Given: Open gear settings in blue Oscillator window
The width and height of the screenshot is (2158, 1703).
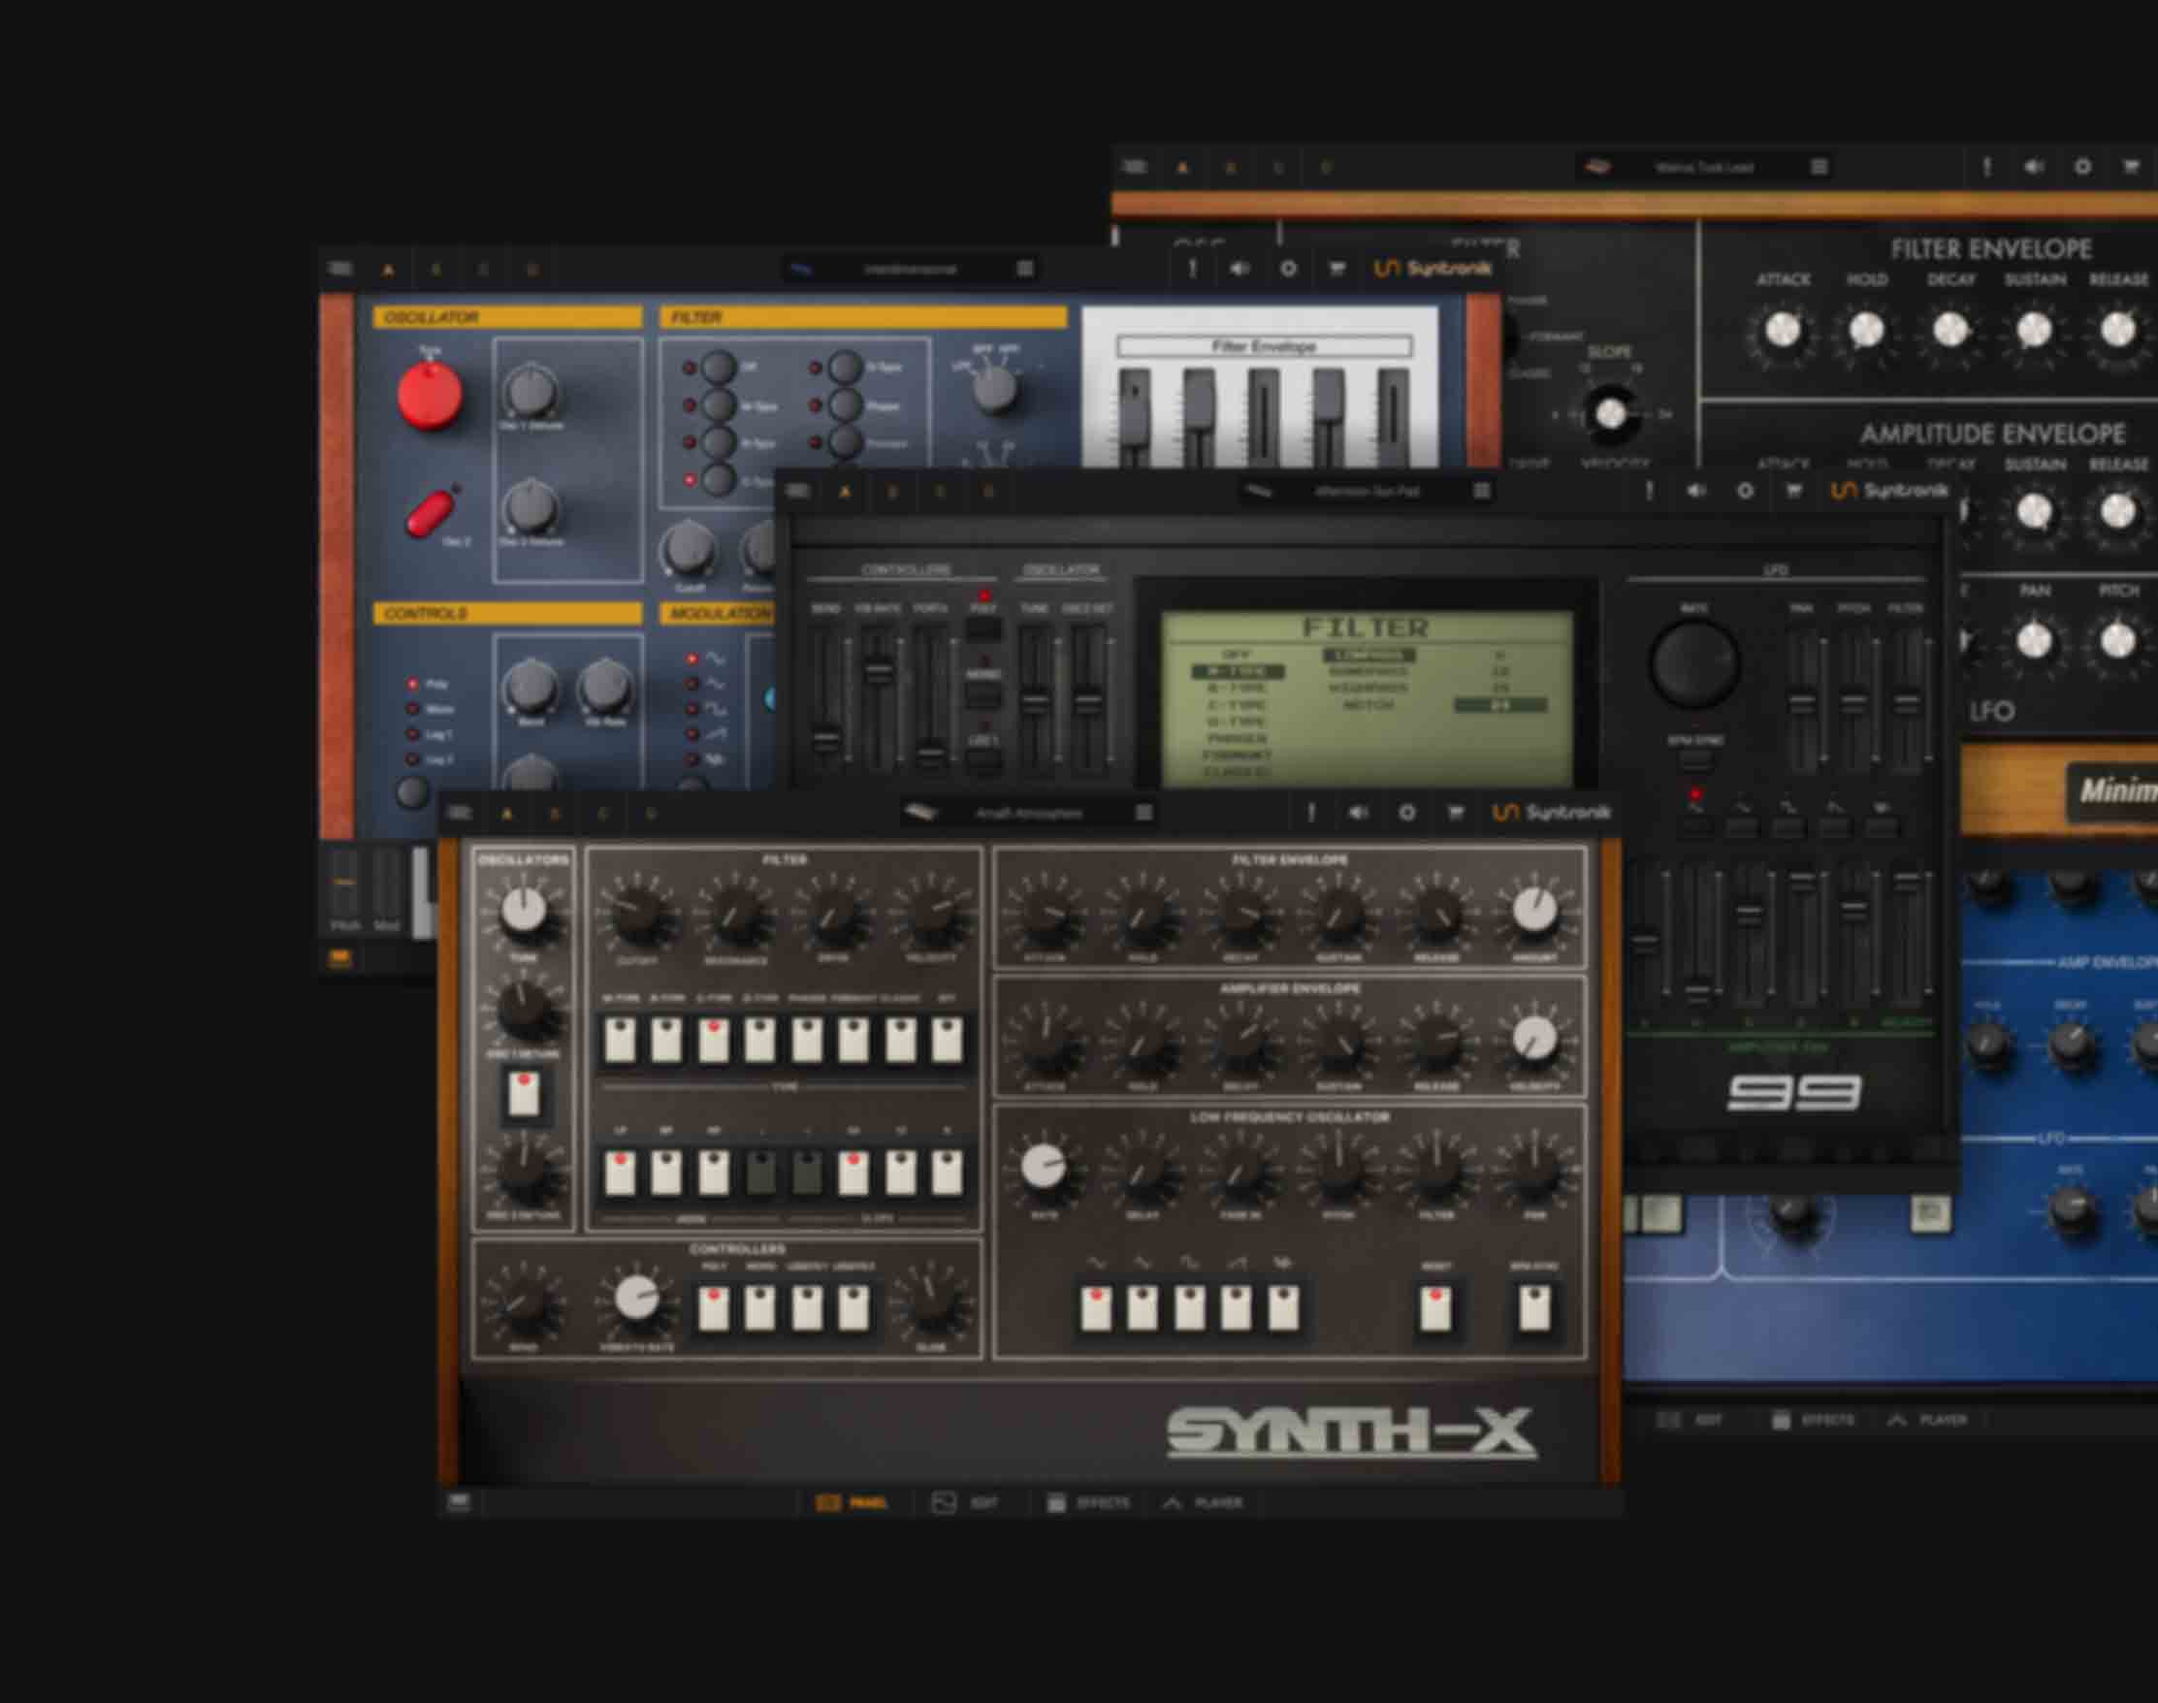Looking at the screenshot, I should pos(1288,269).
